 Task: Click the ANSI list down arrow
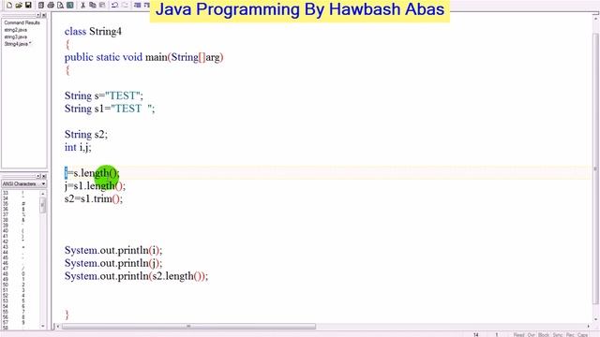pyautogui.click(x=42, y=326)
